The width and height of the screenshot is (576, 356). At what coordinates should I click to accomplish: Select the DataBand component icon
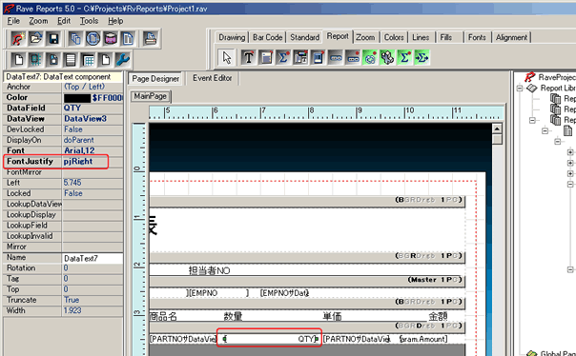click(x=353, y=57)
